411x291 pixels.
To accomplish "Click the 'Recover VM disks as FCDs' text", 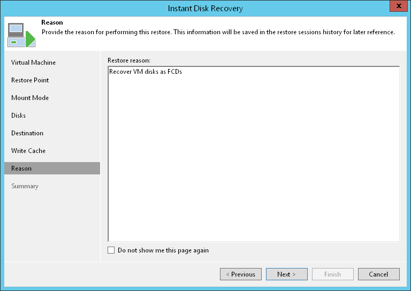I will pos(145,72).
